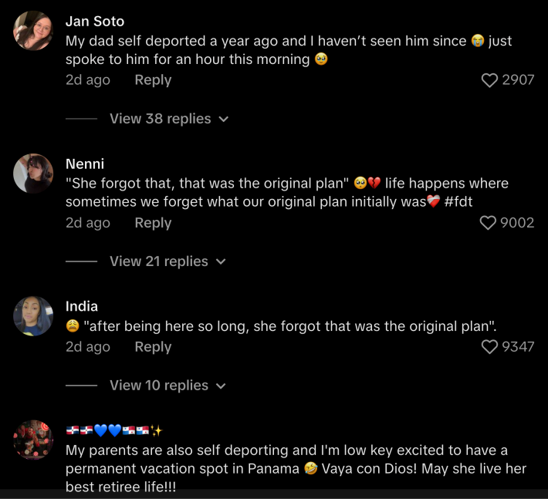
Task: Like India's comment using the heart
Action: point(489,347)
